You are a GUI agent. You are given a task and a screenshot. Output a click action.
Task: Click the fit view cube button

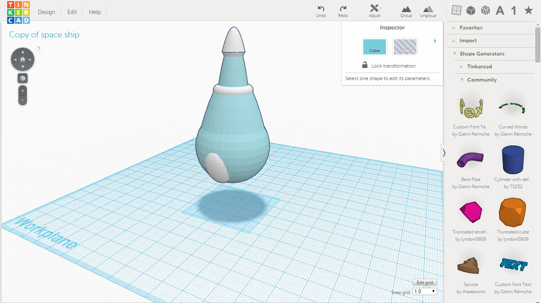pyautogui.click(x=23, y=78)
